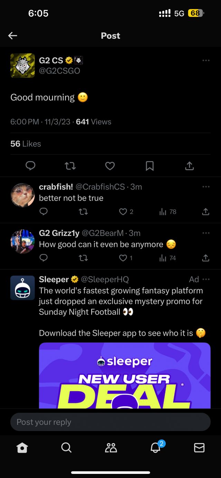This screenshot has height=478, width=221.
Task: Repost the G2 CS post
Action: tap(70, 166)
